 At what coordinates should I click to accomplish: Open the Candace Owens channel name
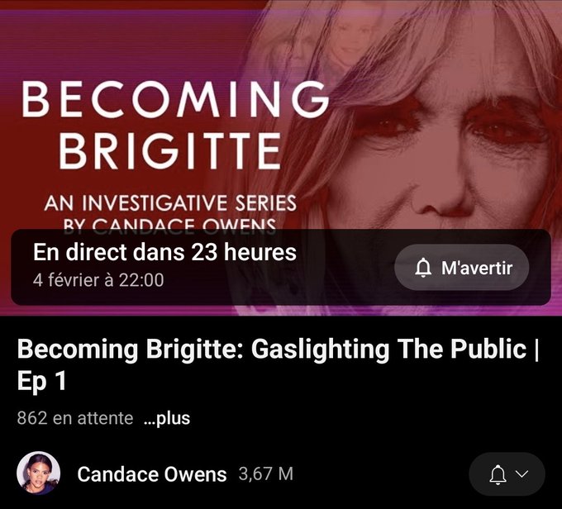152,474
